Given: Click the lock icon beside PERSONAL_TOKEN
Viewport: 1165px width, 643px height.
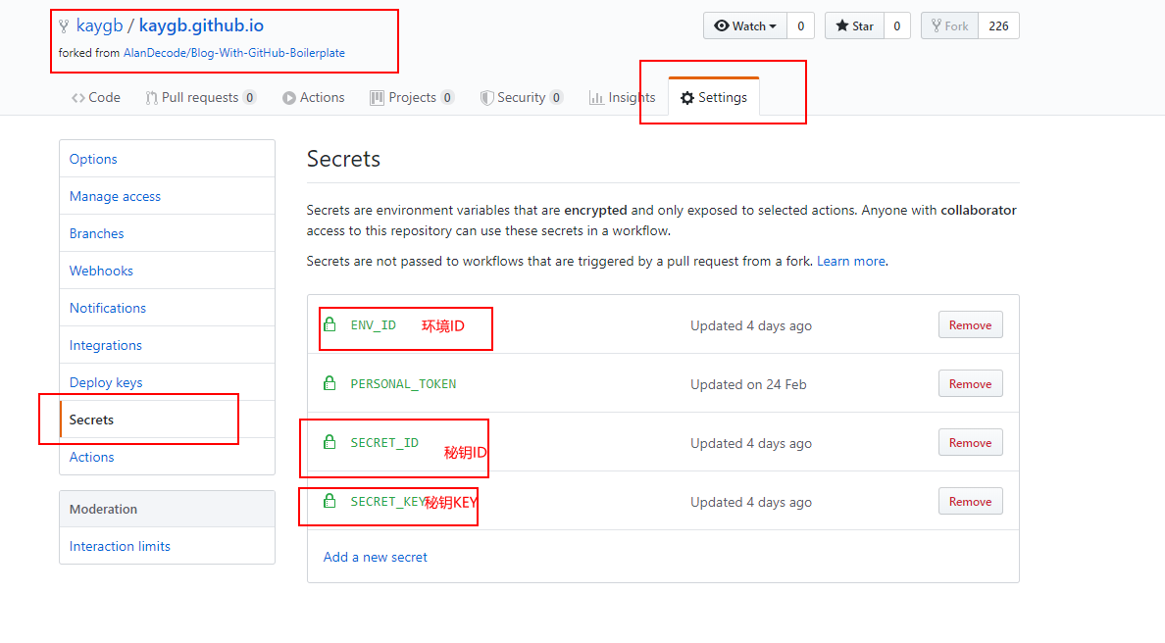Looking at the screenshot, I should 329,383.
